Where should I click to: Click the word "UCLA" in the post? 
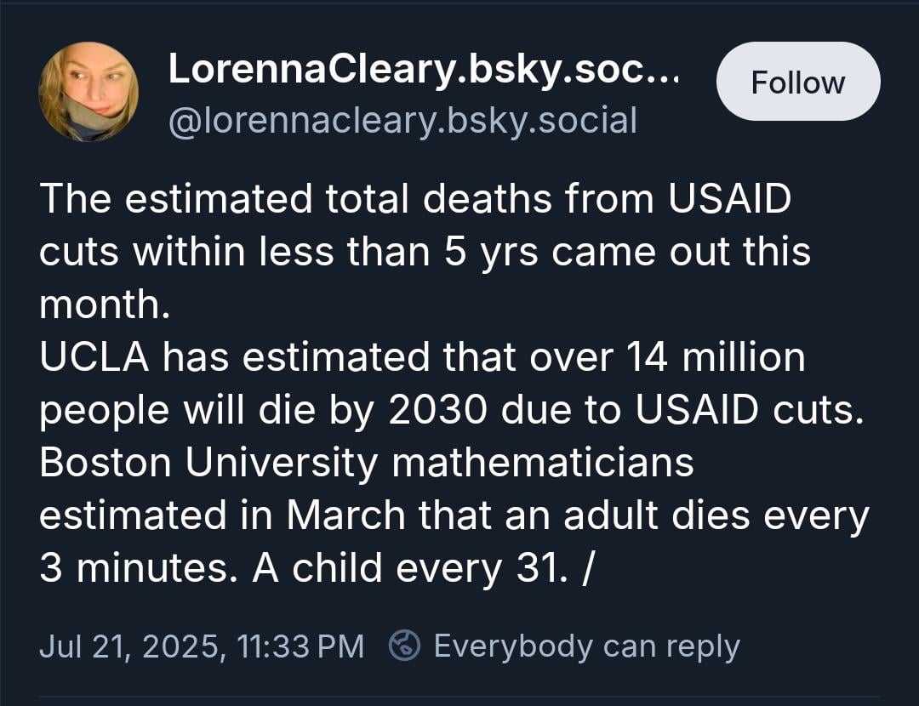pyautogui.click(x=94, y=357)
